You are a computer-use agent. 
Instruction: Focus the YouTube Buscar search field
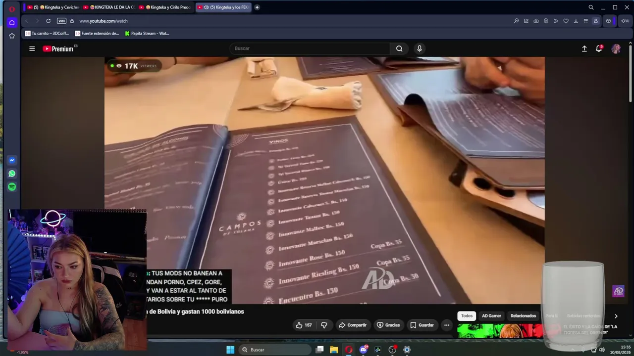click(x=310, y=48)
